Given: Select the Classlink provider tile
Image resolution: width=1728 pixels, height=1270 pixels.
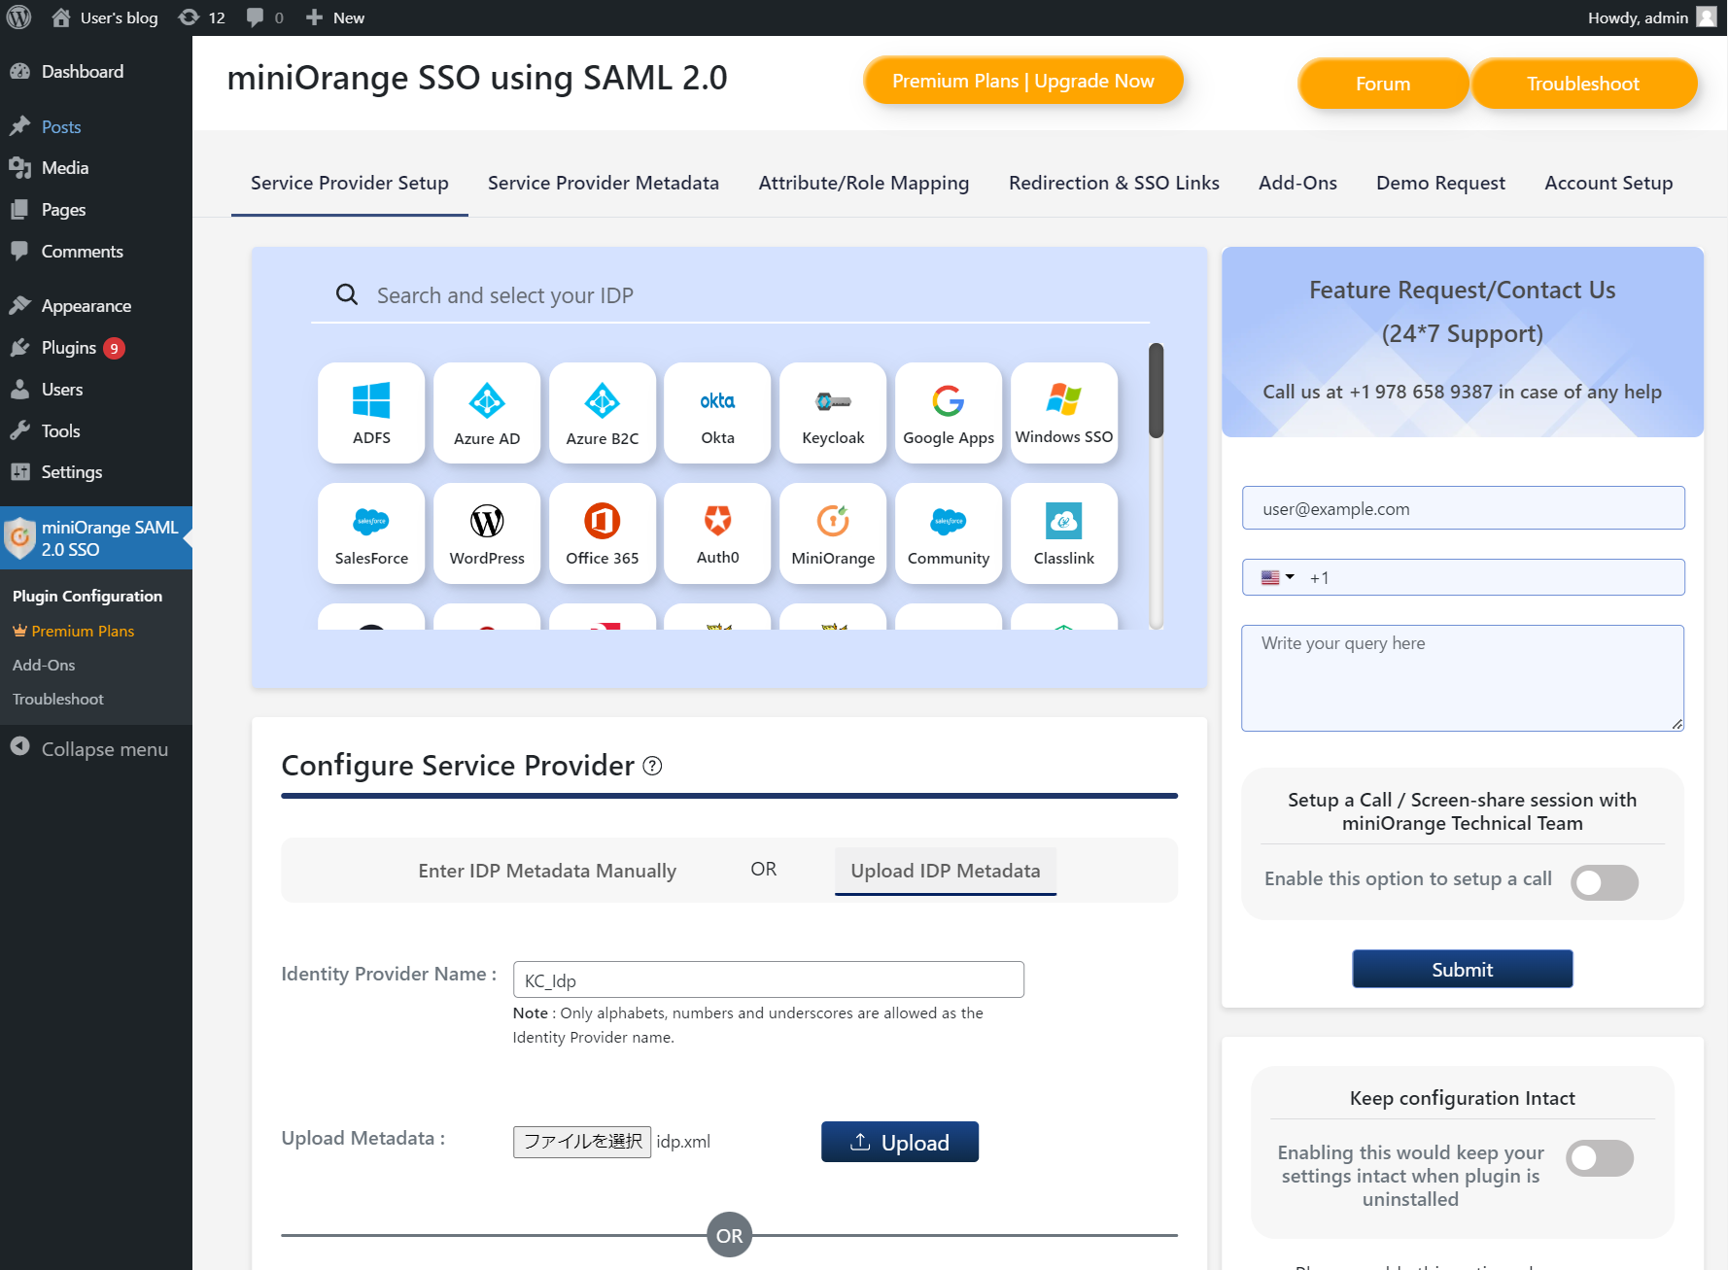Looking at the screenshot, I should [1064, 533].
